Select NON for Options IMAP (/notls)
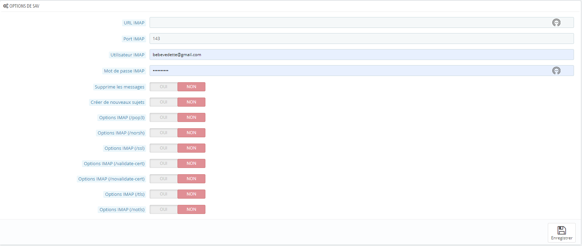Image resolution: width=582 pixels, height=246 pixels. (x=191, y=209)
